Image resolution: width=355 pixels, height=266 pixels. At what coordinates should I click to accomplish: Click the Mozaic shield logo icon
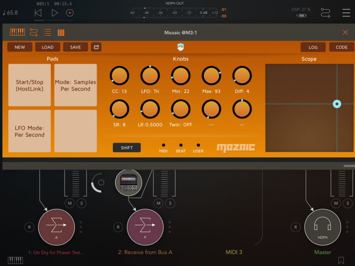(x=180, y=47)
